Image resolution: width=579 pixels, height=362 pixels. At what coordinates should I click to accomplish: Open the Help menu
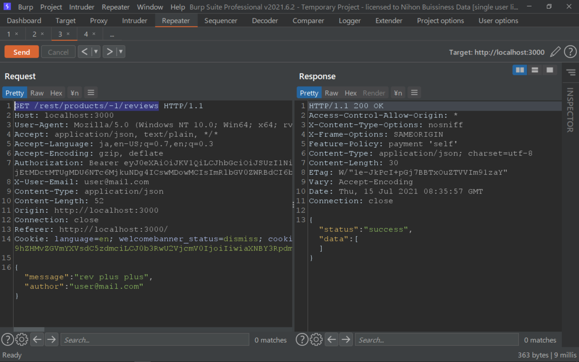coord(178,7)
